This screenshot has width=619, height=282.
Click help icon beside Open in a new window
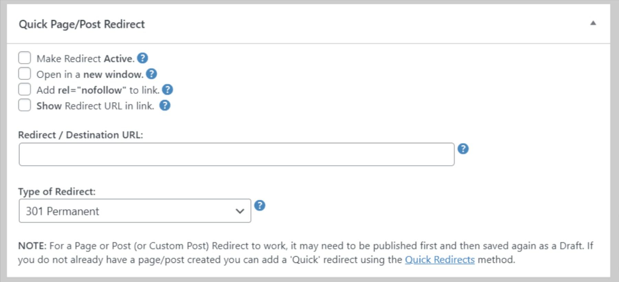(x=152, y=74)
